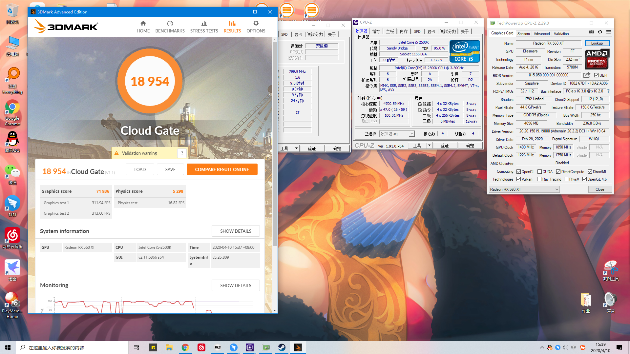Open Xunlei desktop icon
Viewport: 630px width, 354px height.
point(12,270)
